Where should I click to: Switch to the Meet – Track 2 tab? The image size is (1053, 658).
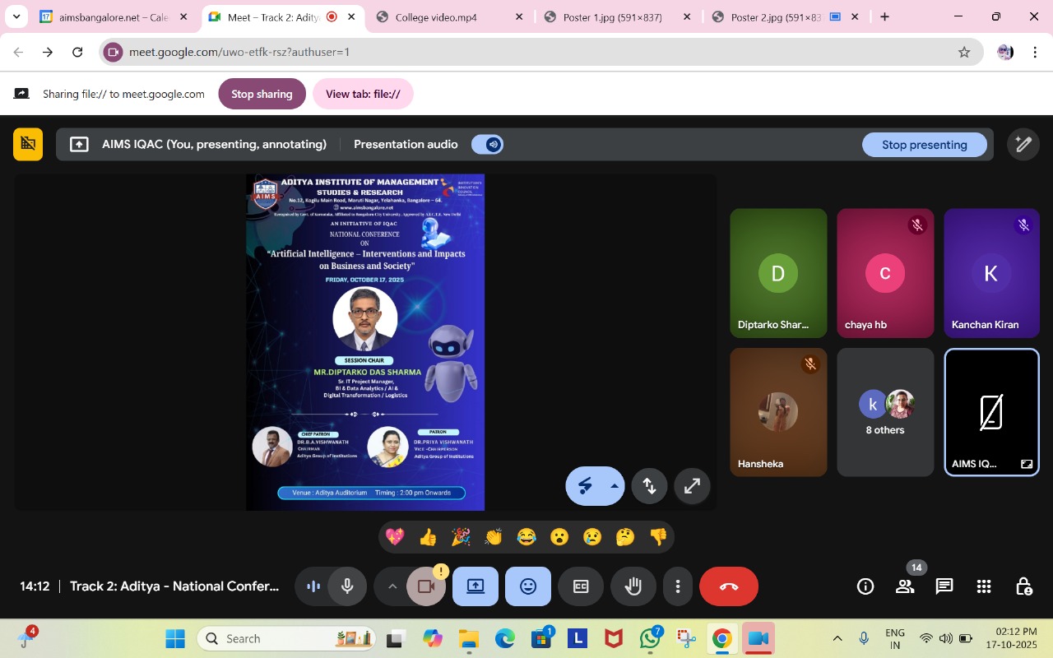tap(283, 16)
